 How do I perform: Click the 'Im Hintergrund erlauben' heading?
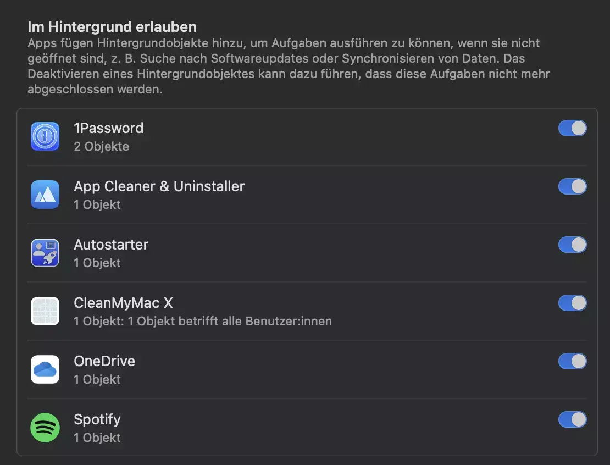pos(112,27)
